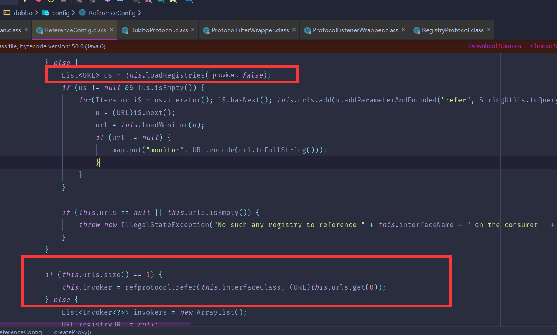Image resolution: width=557 pixels, height=335 pixels.
Task: Click the us.iterator() call
Action: [x=182, y=100]
